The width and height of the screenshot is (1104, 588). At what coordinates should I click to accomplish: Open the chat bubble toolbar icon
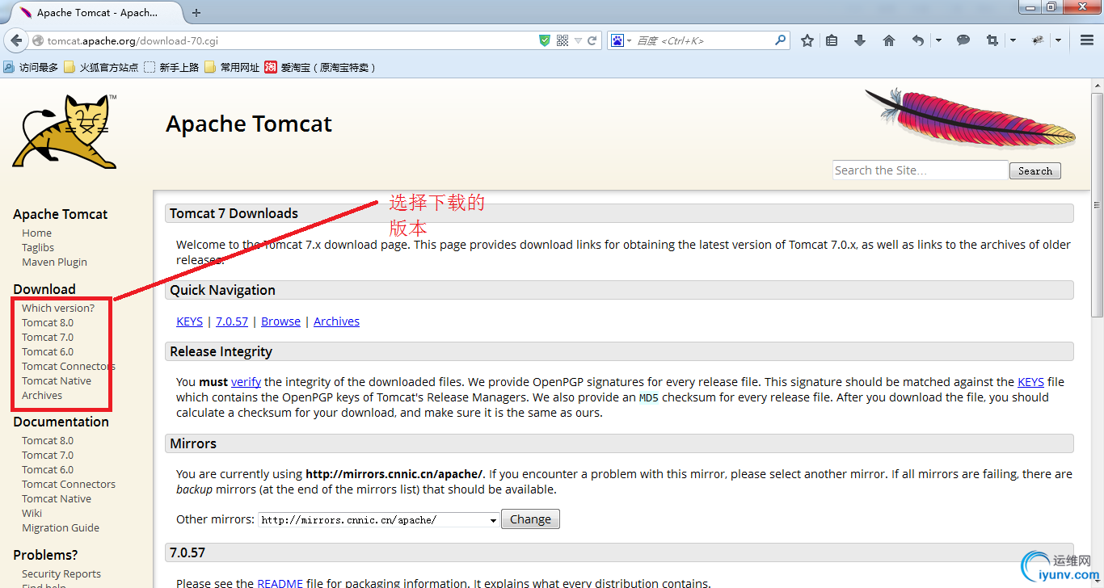pos(963,40)
